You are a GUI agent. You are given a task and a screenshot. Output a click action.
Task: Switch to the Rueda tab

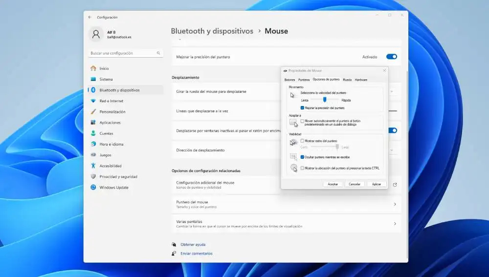click(x=347, y=80)
